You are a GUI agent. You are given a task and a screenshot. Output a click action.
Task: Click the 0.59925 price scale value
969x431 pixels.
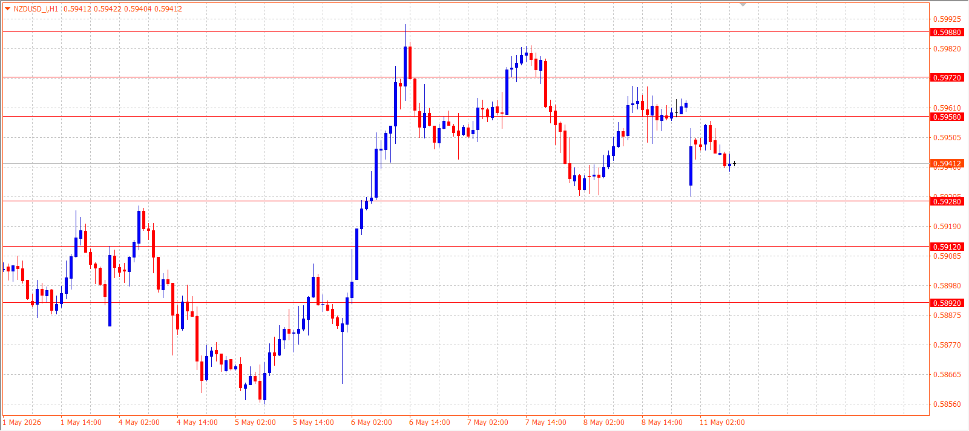click(947, 19)
